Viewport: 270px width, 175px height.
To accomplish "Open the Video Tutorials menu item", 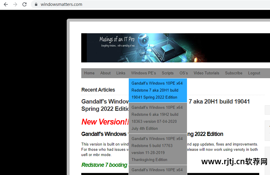I will click(206, 73).
